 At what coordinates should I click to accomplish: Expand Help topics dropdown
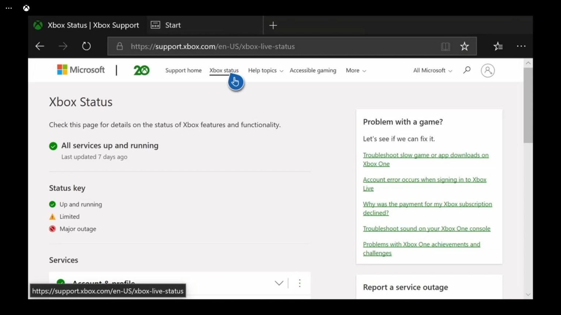[x=266, y=70]
